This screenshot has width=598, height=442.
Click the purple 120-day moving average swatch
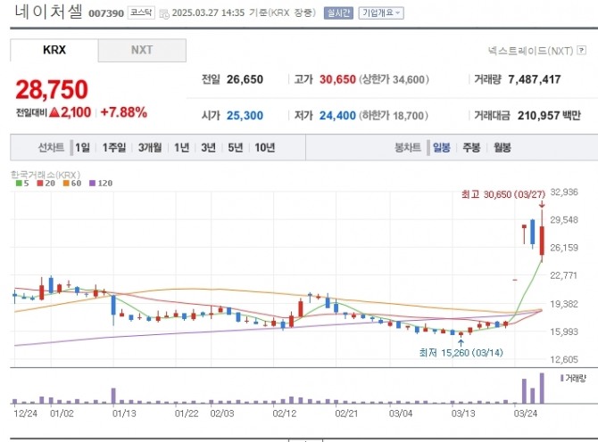[92, 183]
